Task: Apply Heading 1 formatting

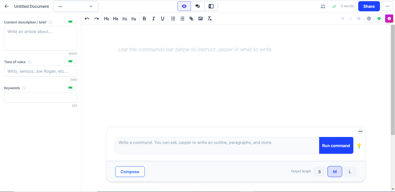Action: click(x=106, y=19)
